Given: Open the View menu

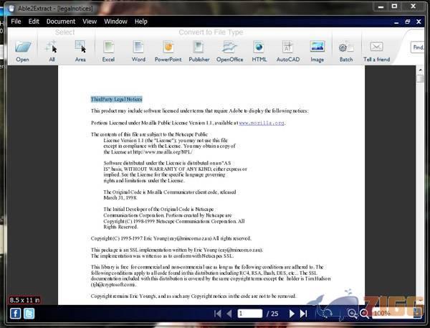Looking at the screenshot, I should (x=90, y=22).
